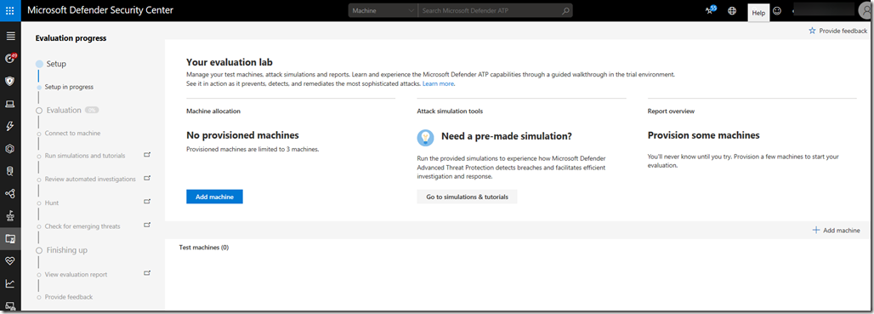
Task: Select the evaluation lab sidebar icon
Action: click(x=10, y=239)
